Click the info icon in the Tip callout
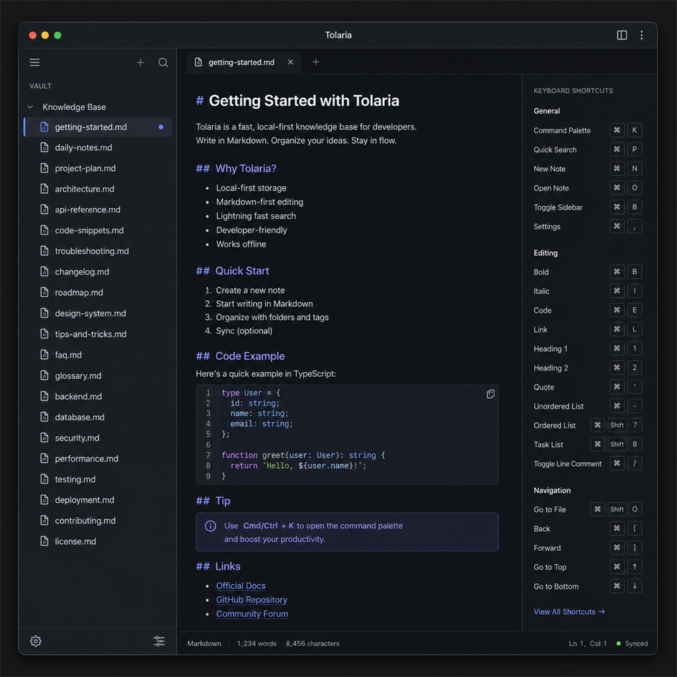The height and width of the screenshot is (677, 677). coord(210,526)
